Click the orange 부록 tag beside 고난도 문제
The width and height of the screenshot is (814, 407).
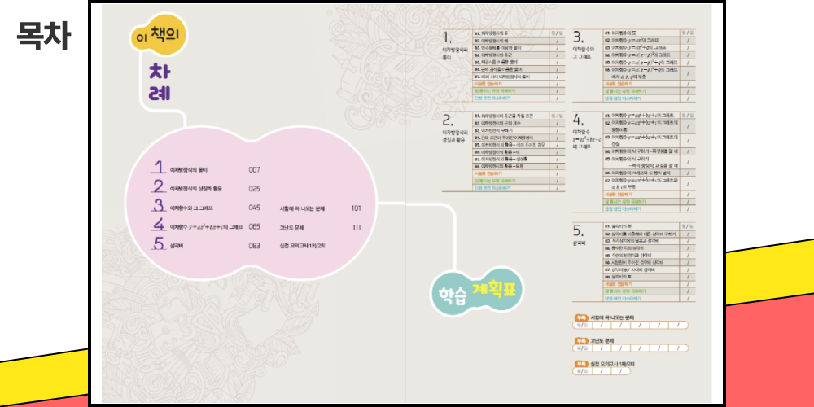pyautogui.click(x=581, y=341)
